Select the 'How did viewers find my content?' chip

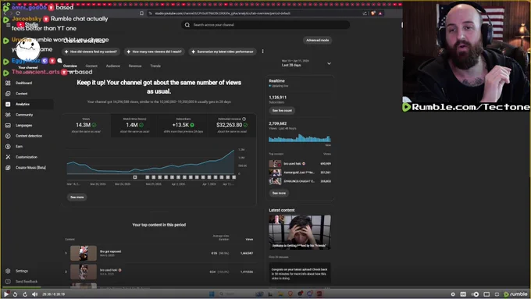tap(91, 52)
